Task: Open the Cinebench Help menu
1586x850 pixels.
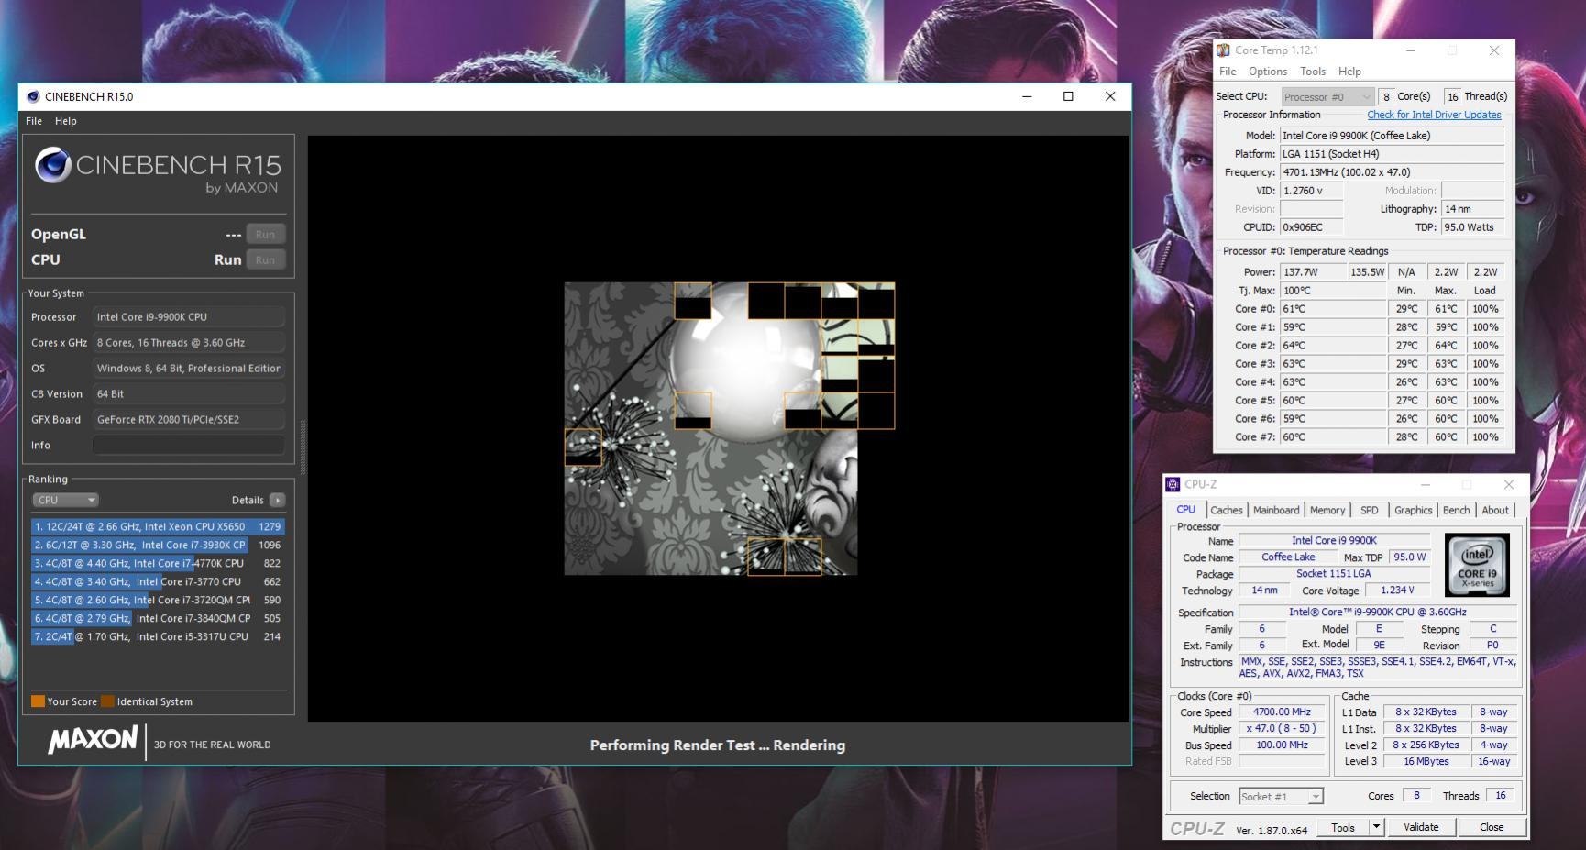Action: tap(66, 121)
